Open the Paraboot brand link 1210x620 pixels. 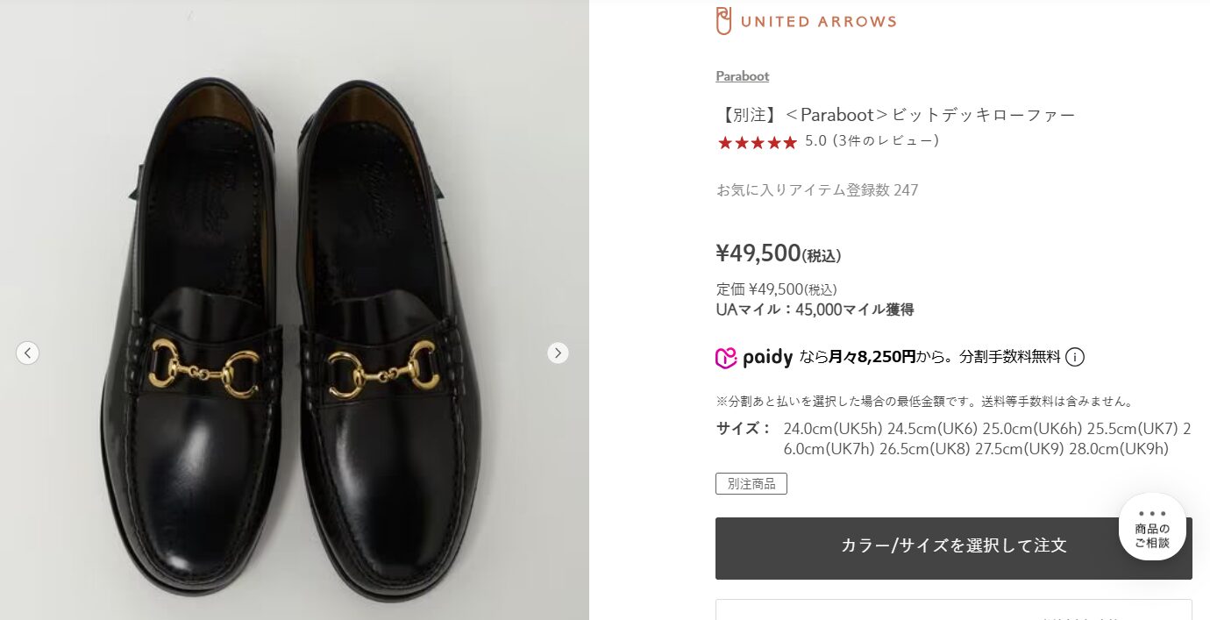point(742,76)
